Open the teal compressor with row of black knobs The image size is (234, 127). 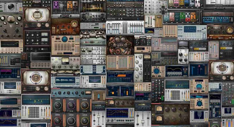[71, 93]
